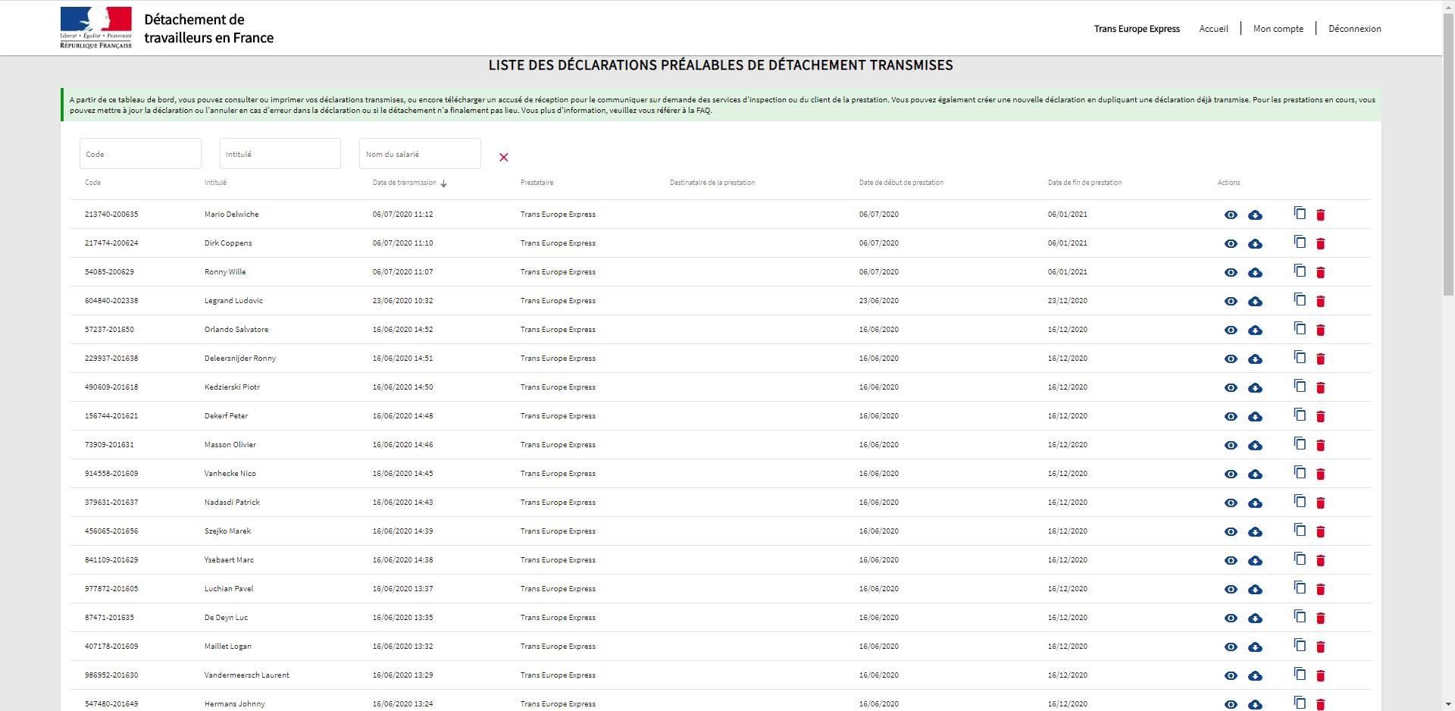Select code 213740-200635
The width and height of the screenshot is (1455, 711).
pos(111,215)
